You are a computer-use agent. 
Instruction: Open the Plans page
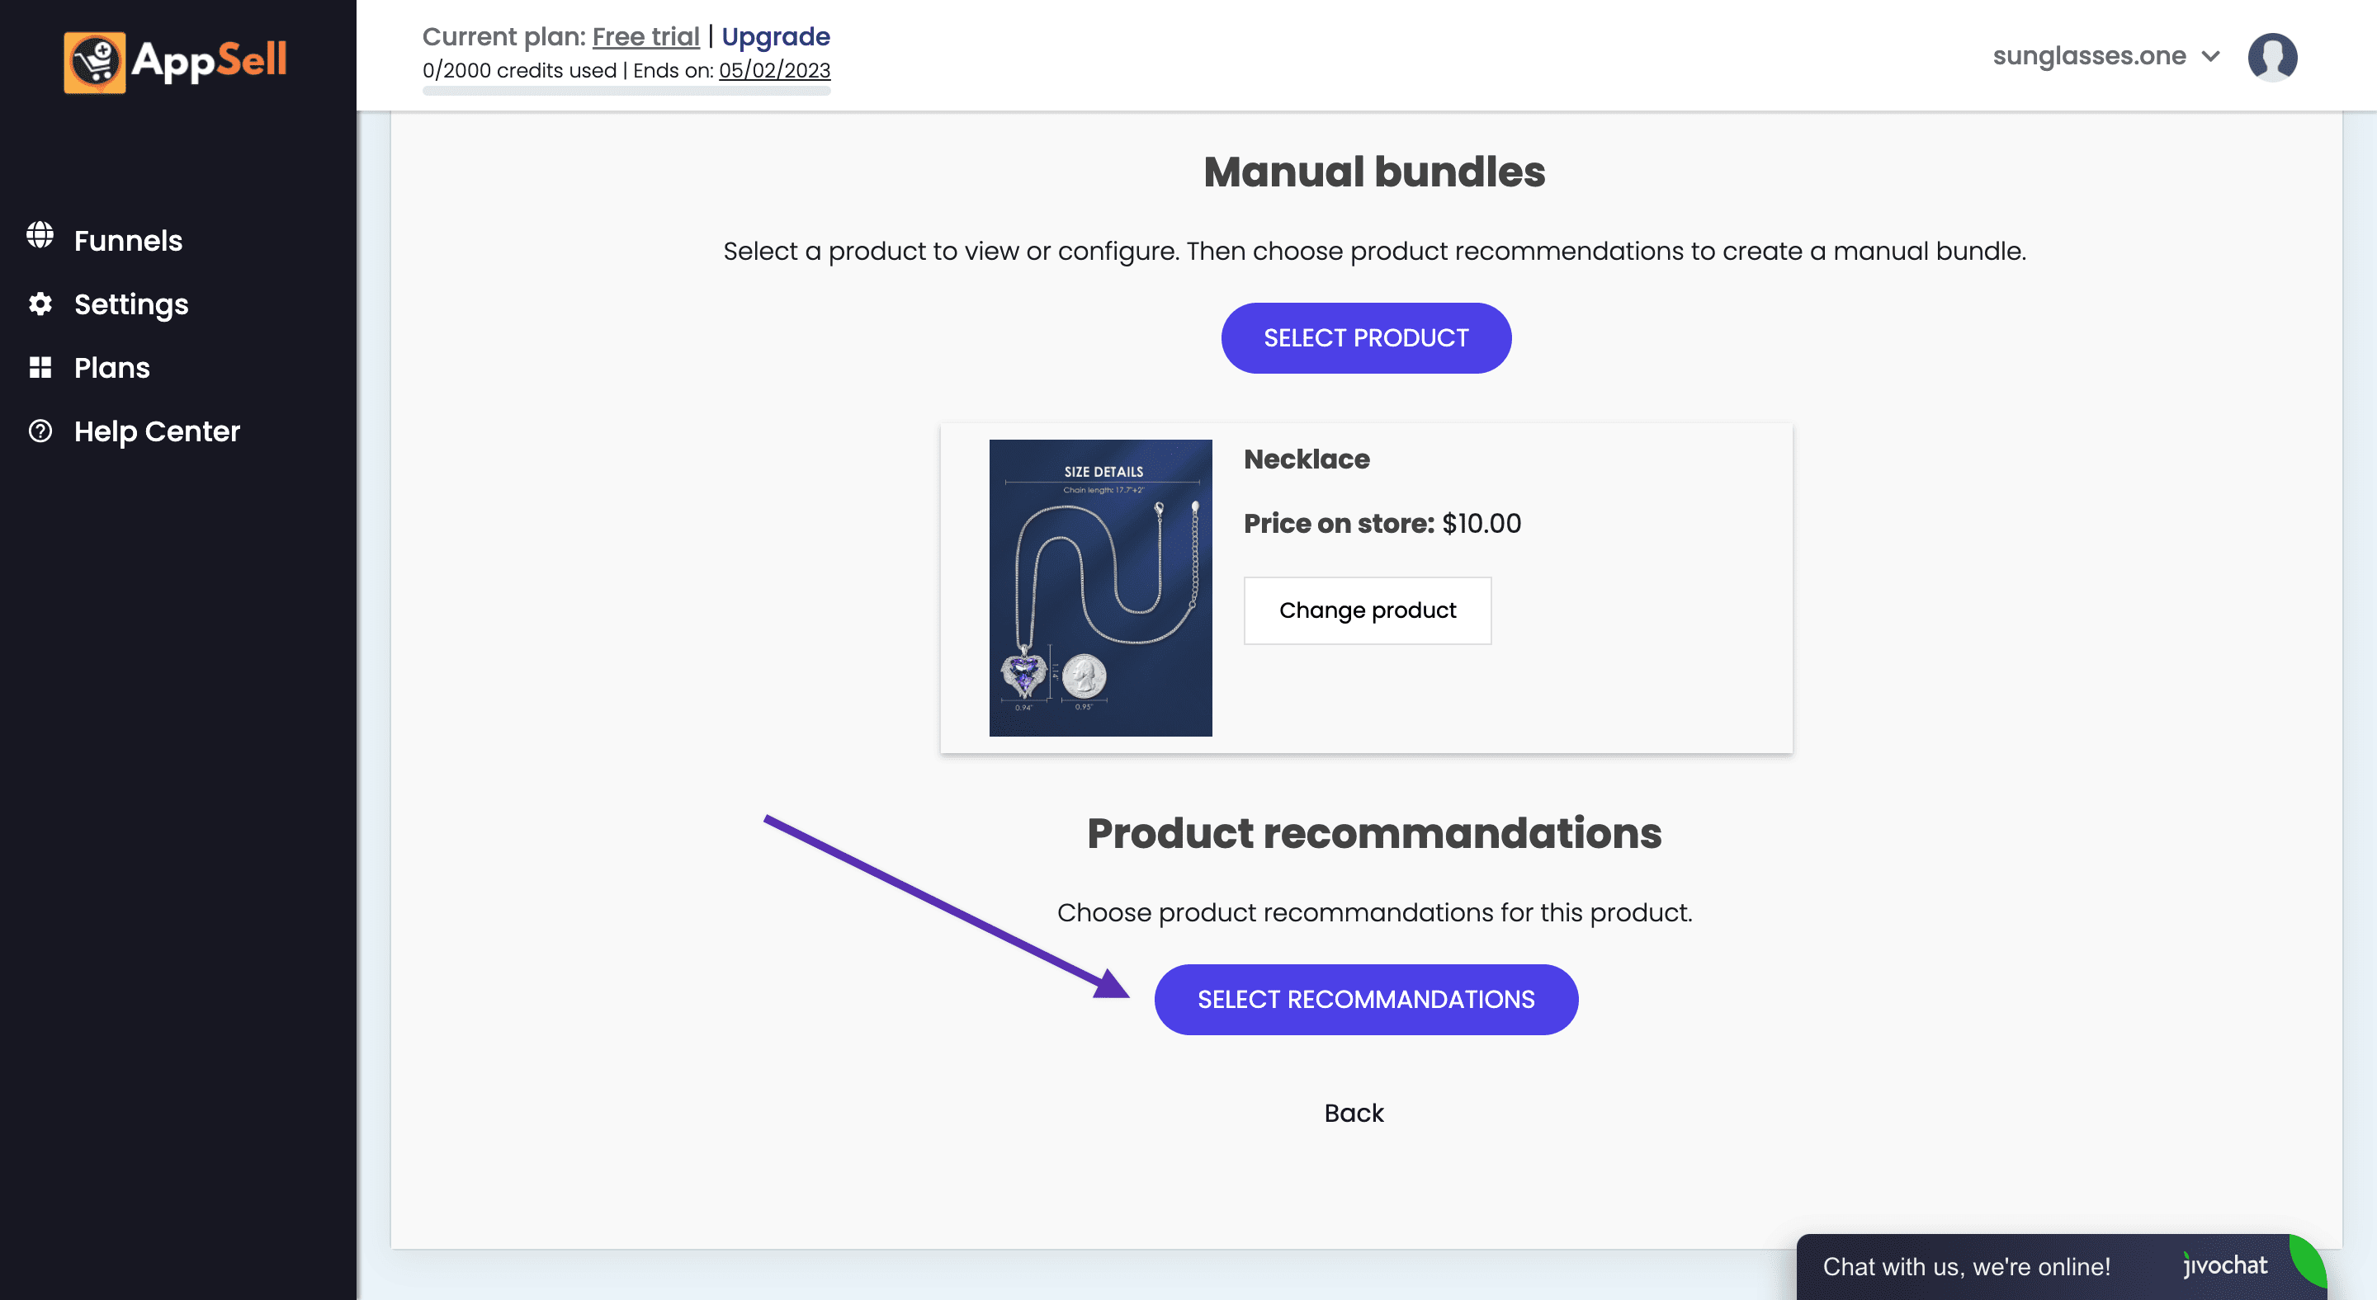pos(111,367)
